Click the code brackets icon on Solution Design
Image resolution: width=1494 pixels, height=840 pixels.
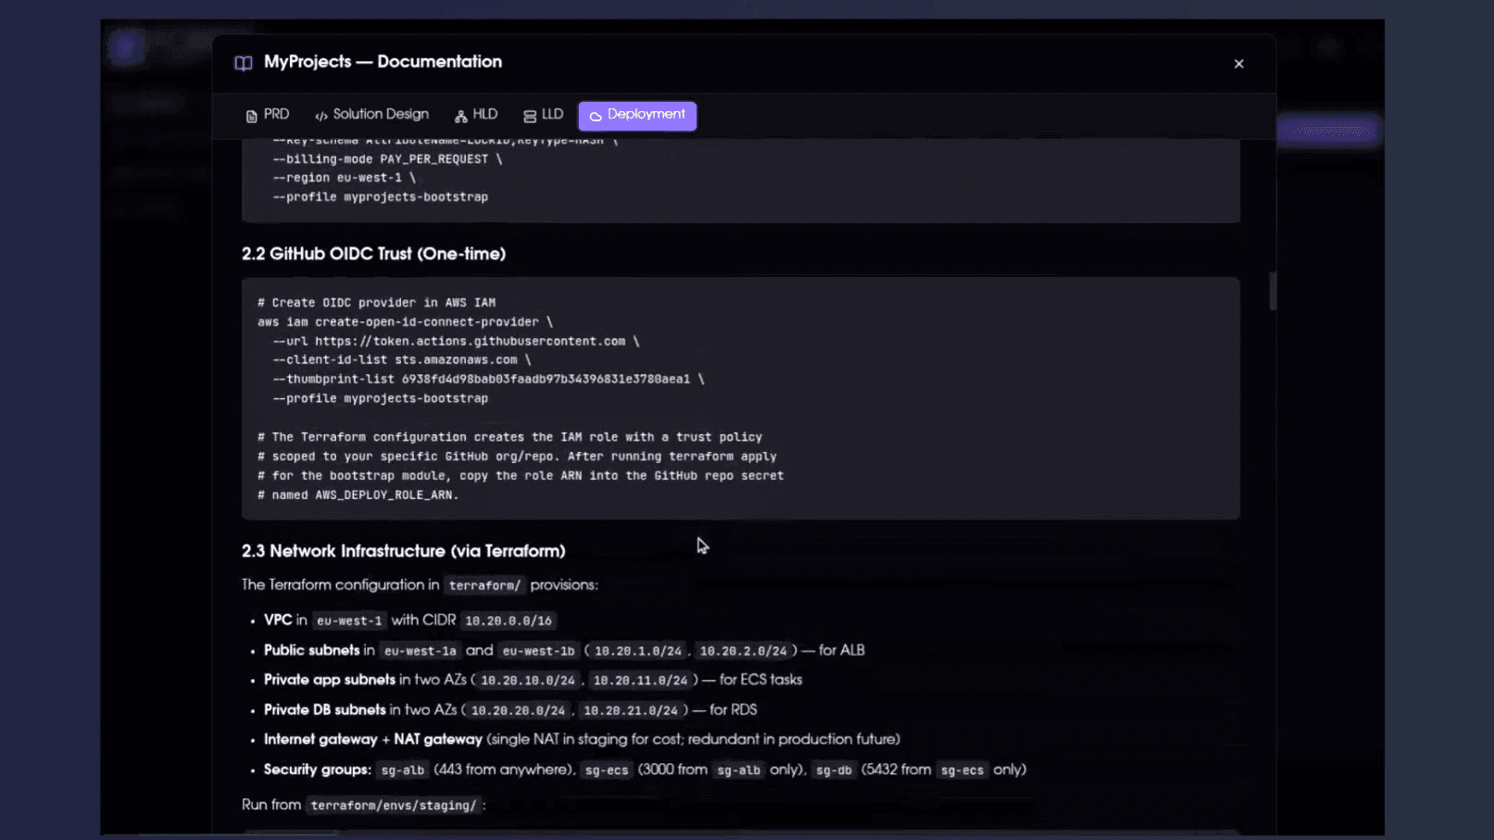(321, 116)
